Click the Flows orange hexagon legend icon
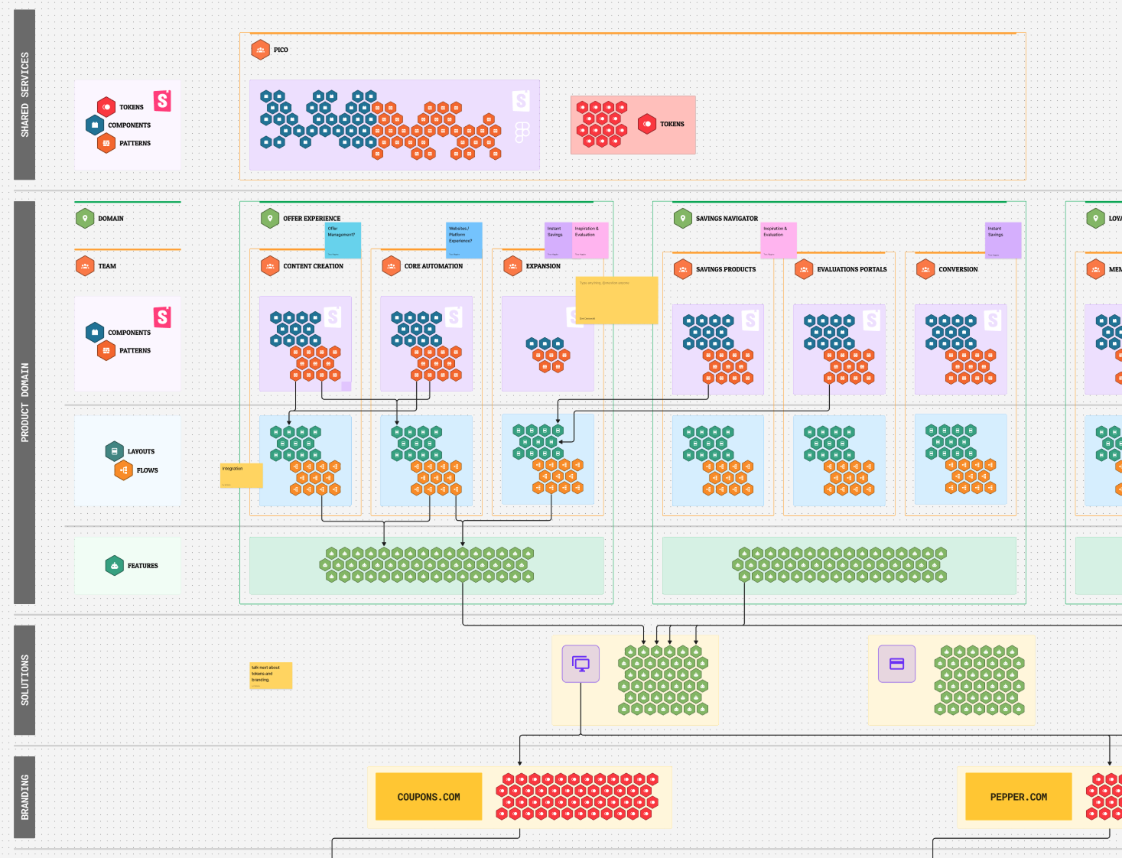Viewport: 1122px width, 858px height. tap(123, 470)
